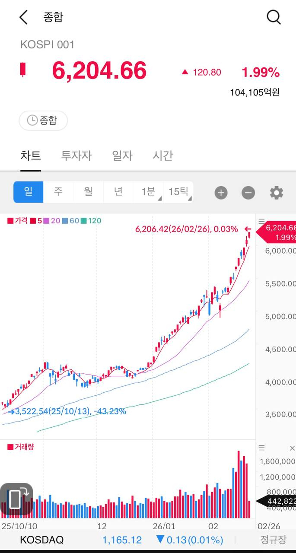The image size is (296, 553).
Task: Zoom out the chart with minus button
Action: [x=248, y=193]
